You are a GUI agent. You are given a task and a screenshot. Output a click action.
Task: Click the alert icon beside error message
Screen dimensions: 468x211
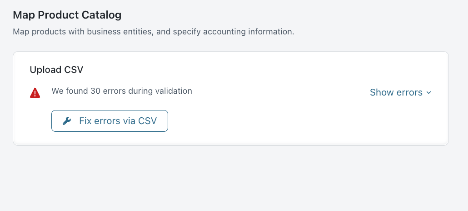point(35,93)
